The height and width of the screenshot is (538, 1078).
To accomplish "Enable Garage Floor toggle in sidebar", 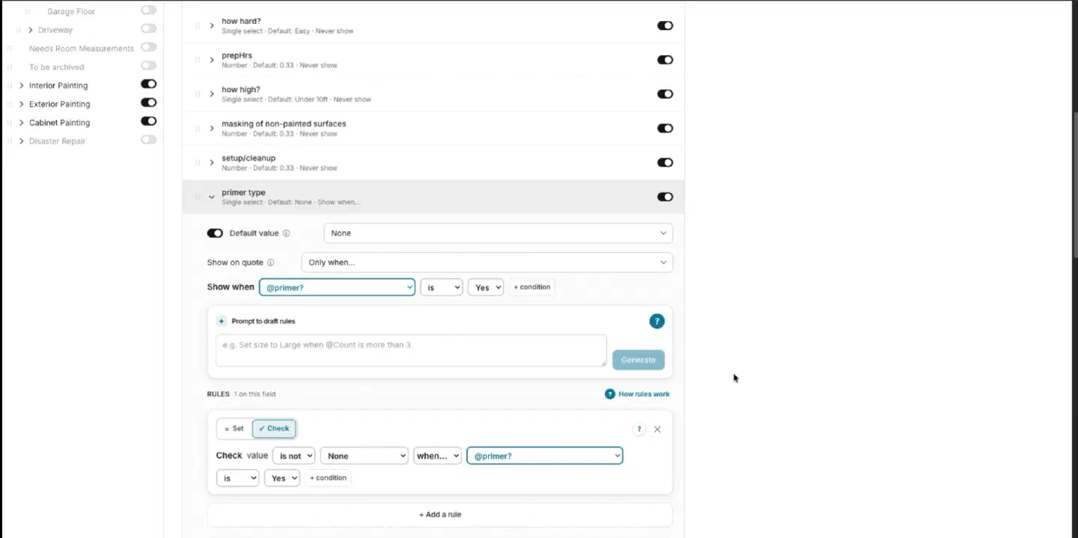I will [x=148, y=10].
